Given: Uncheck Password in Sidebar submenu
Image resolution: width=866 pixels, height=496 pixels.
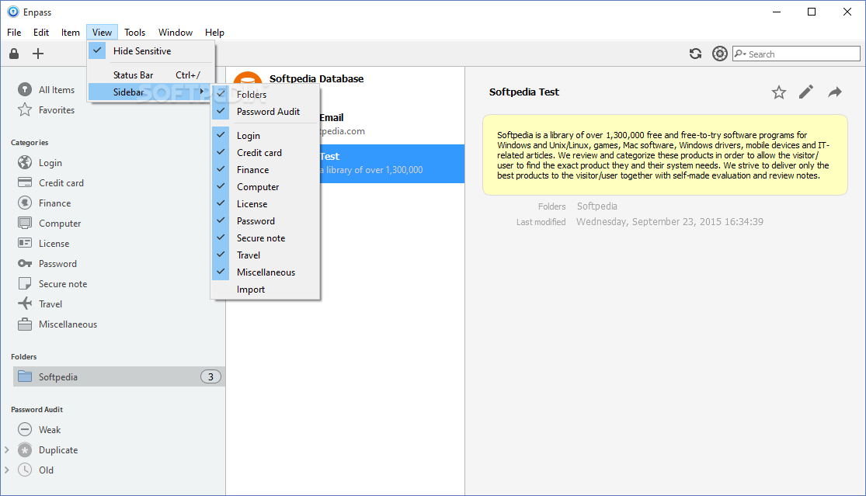Looking at the screenshot, I should pyautogui.click(x=265, y=220).
